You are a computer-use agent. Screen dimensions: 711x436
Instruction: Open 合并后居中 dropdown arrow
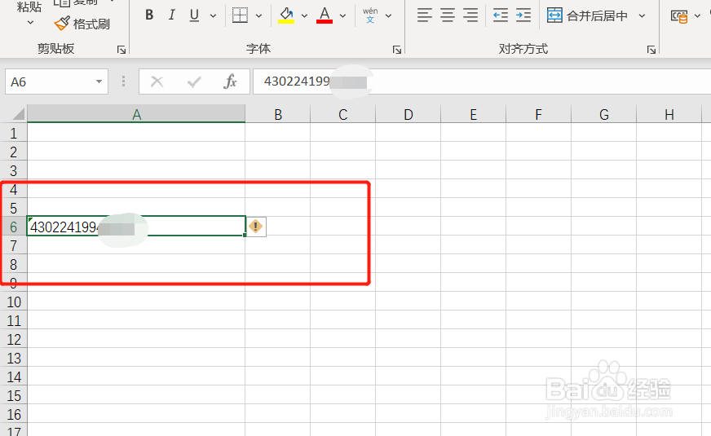coord(642,15)
